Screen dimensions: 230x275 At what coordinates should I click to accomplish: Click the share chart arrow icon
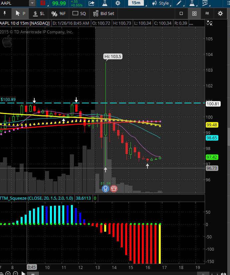92,3
